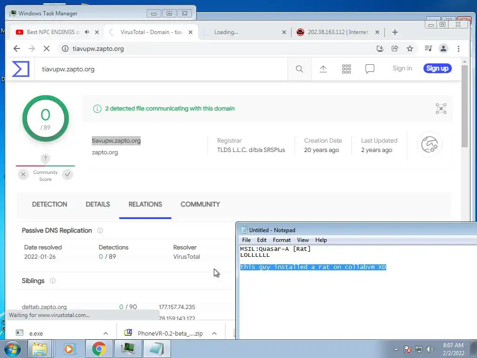The image size is (477, 358).
Task: Vote malicious with the community X icon
Action: [23, 174]
